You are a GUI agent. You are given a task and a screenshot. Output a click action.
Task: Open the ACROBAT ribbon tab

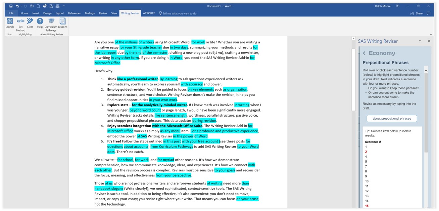[x=149, y=13]
